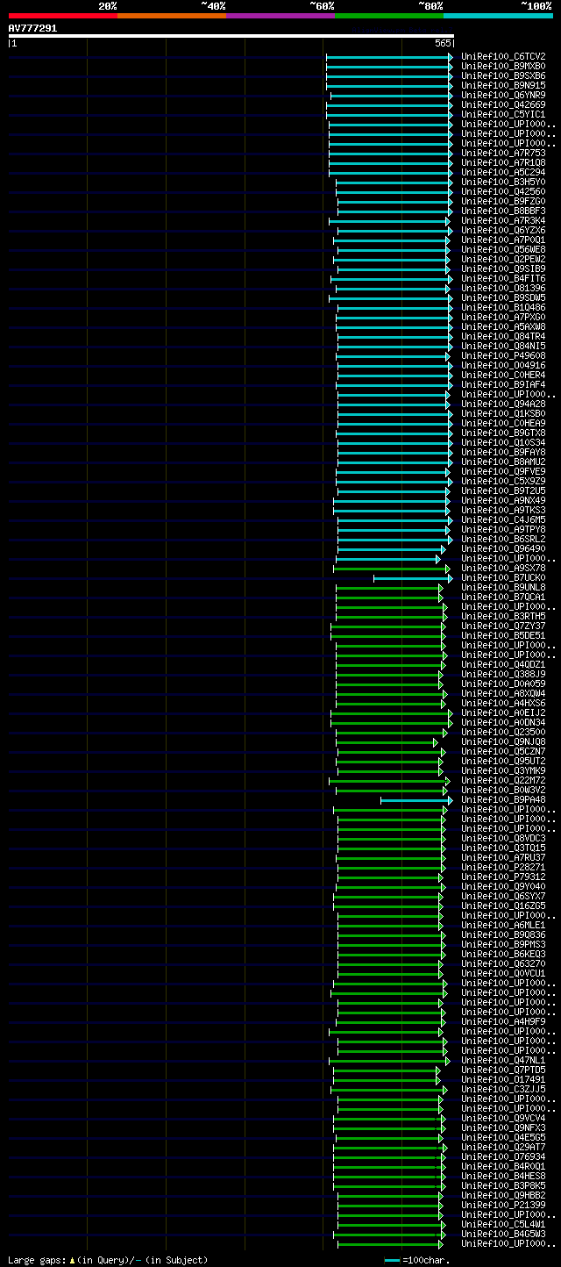This screenshot has width=561, height=1267.
Task: Select the UniRef100_Q42560 label
Action: pyautogui.click(x=503, y=191)
